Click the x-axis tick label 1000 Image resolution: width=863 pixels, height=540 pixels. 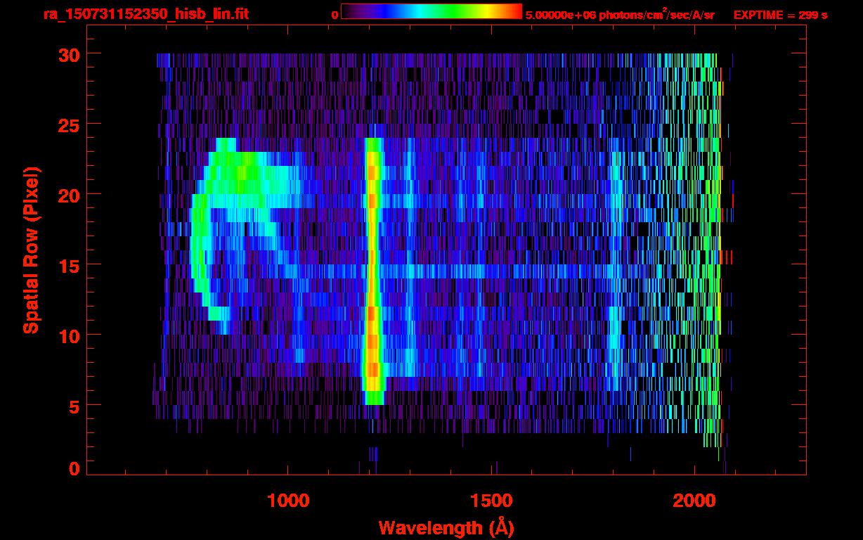288,501
